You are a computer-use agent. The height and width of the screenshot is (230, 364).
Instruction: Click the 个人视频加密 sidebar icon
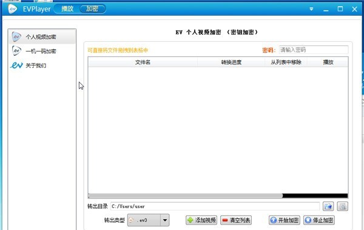point(16,36)
